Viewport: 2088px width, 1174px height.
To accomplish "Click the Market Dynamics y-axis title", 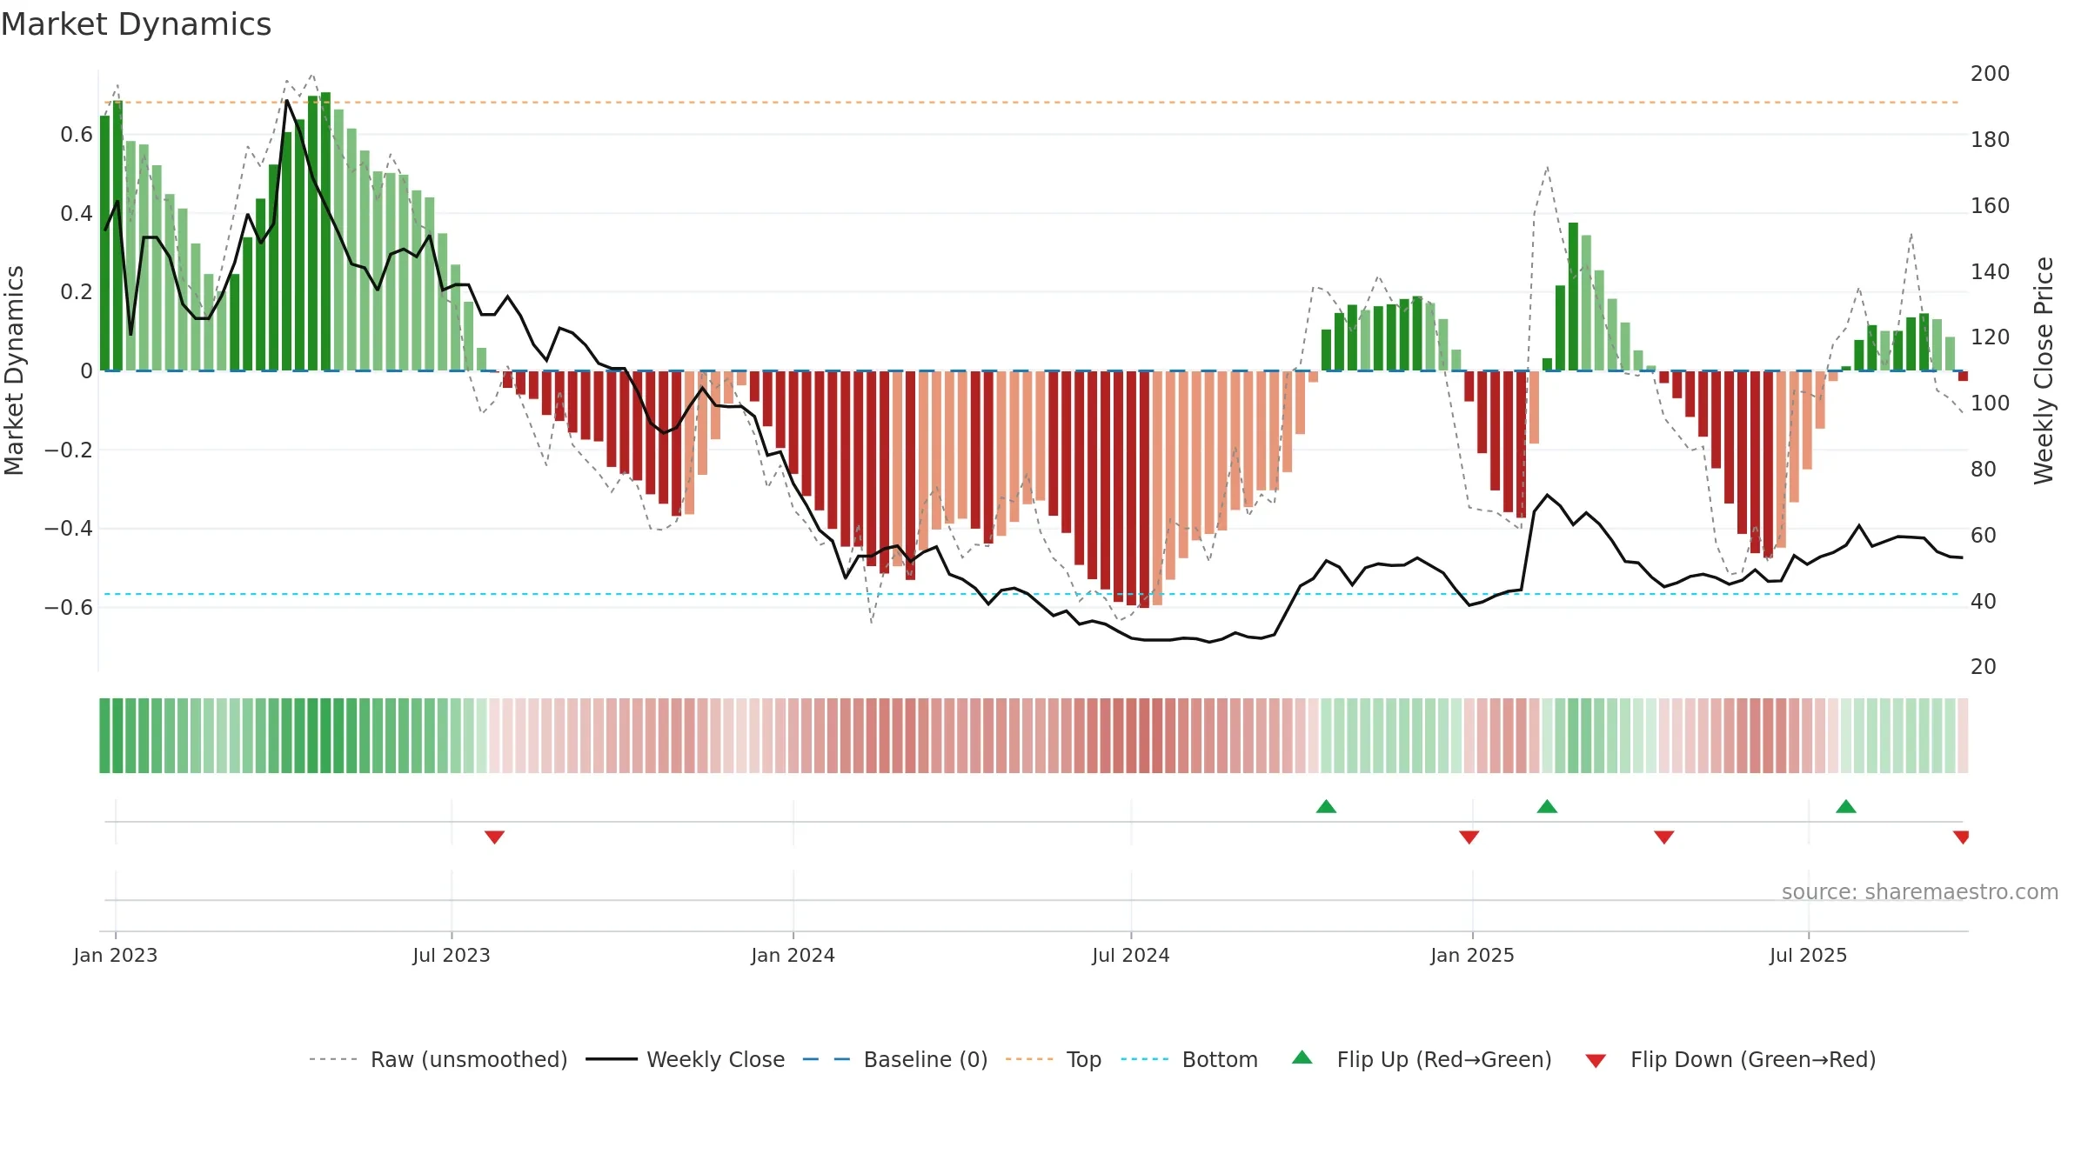I will (x=14, y=370).
